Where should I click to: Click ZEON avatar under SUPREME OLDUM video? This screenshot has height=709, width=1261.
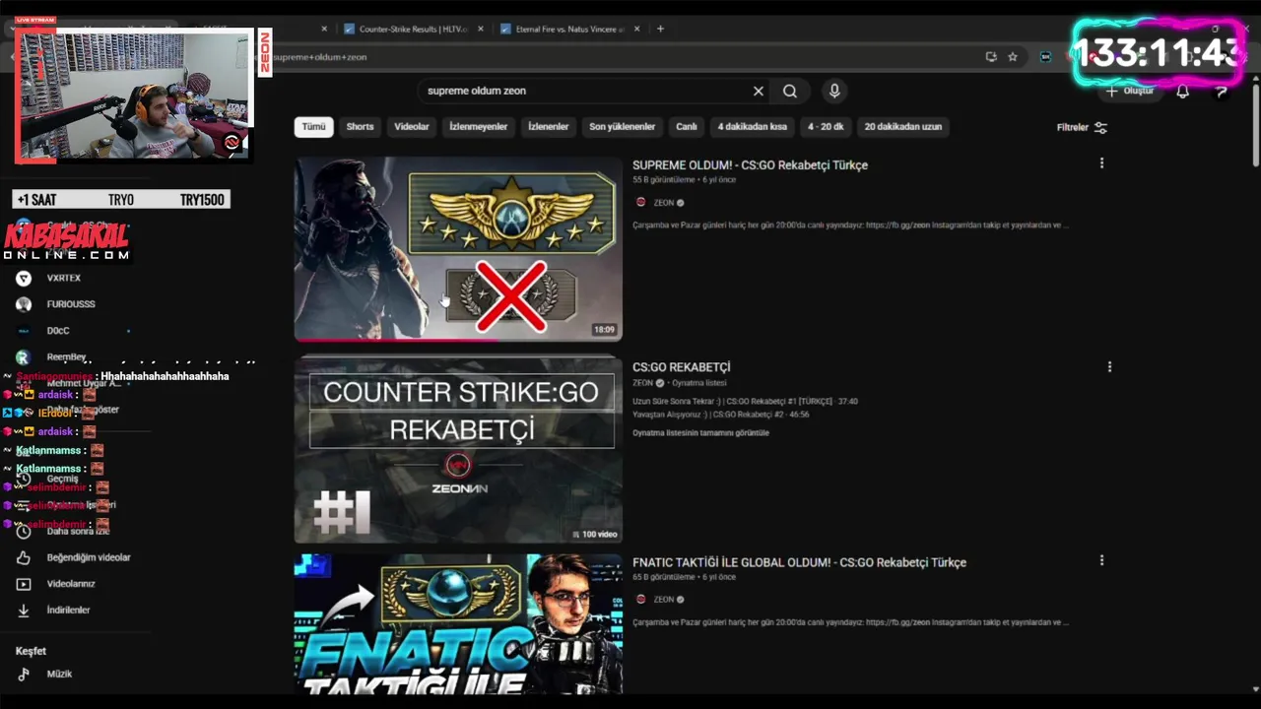click(x=640, y=203)
